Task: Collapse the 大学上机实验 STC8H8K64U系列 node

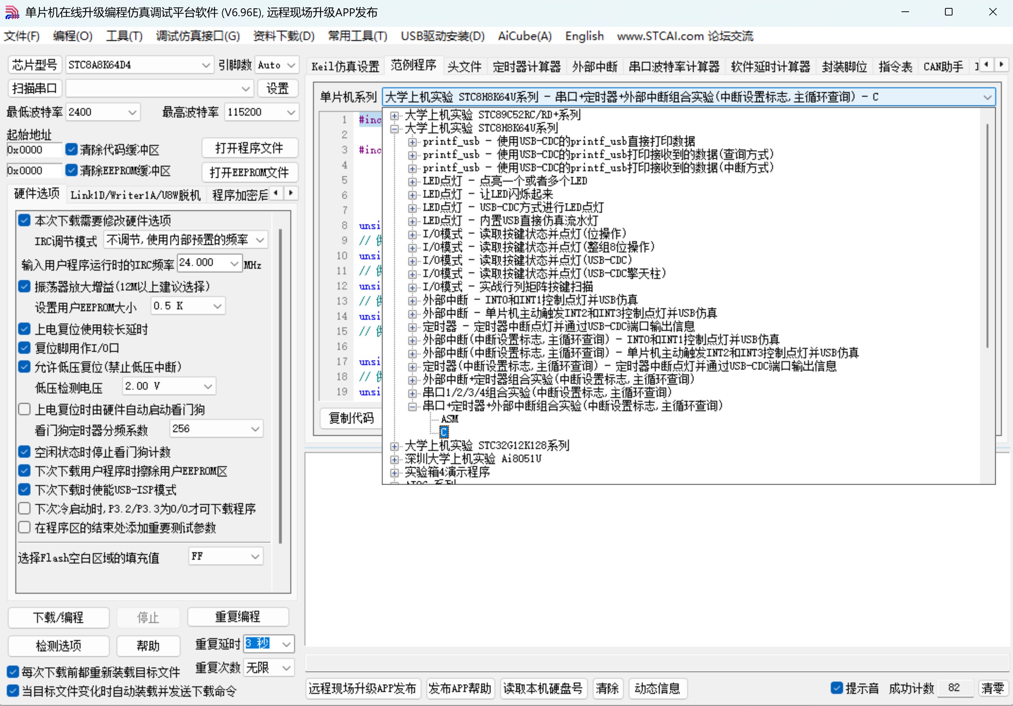Action: click(394, 128)
